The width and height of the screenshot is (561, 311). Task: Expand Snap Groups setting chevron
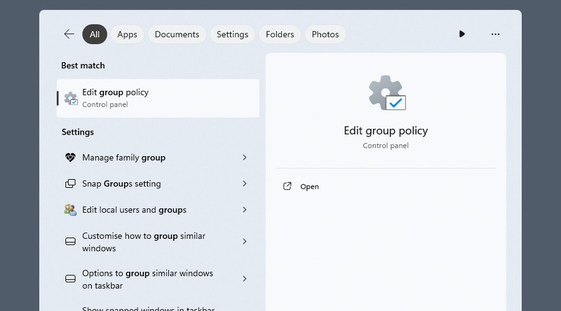(245, 184)
